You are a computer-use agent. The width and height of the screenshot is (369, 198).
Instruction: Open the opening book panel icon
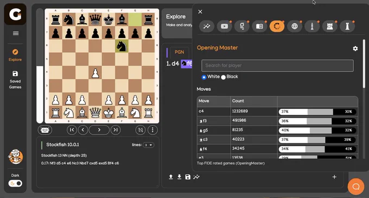(x=259, y=27)
